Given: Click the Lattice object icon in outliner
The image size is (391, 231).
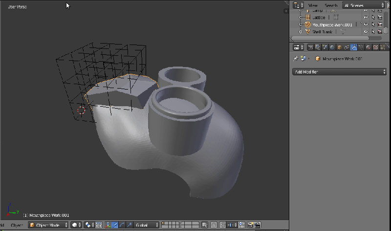Looking at the screenshot, I should [308, 17].
